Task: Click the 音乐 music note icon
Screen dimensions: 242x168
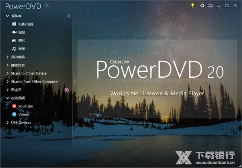Action: (x=14, y=49)
